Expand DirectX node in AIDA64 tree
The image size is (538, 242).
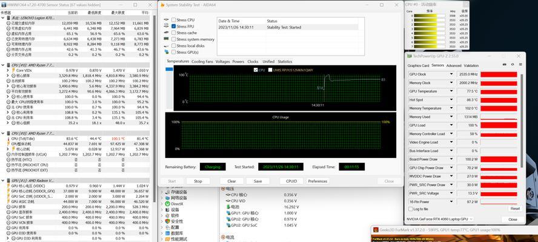tap(162, 204)
